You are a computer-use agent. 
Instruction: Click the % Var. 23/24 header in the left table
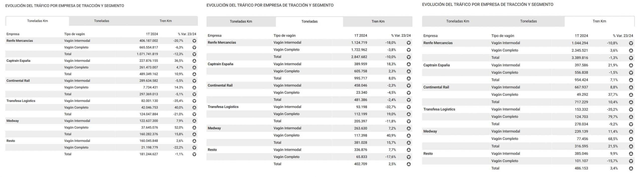click(x=187, y=34)
